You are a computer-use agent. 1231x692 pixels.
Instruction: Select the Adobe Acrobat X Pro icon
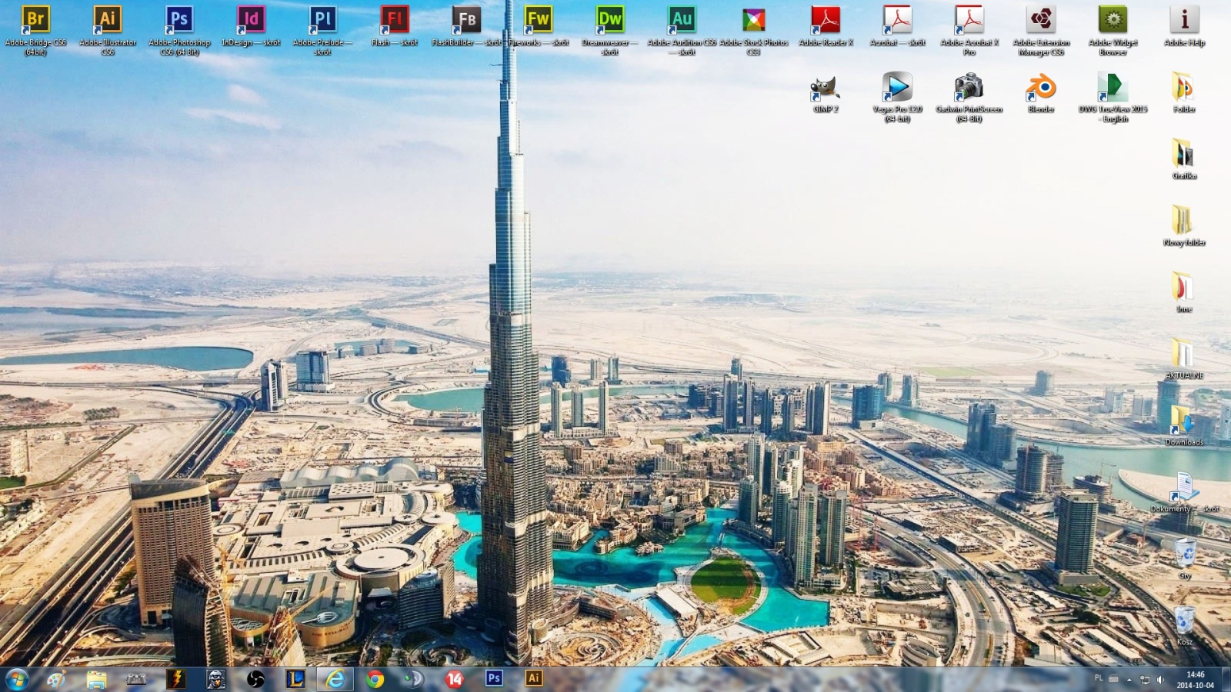[x=969, y=30]
